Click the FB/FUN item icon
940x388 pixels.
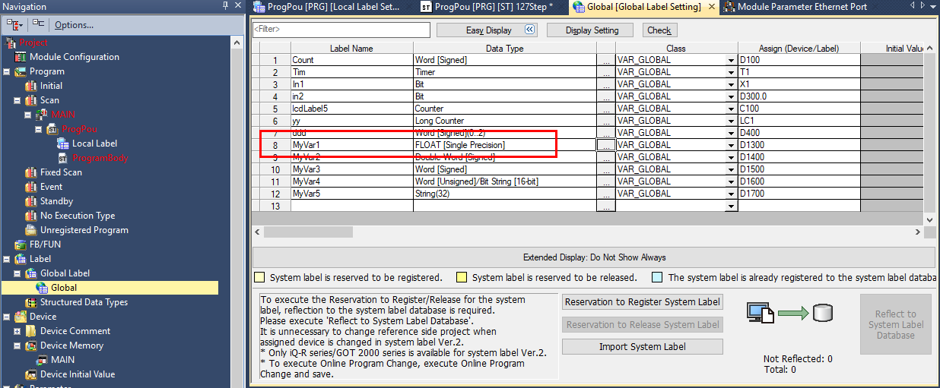coord(22,244)
